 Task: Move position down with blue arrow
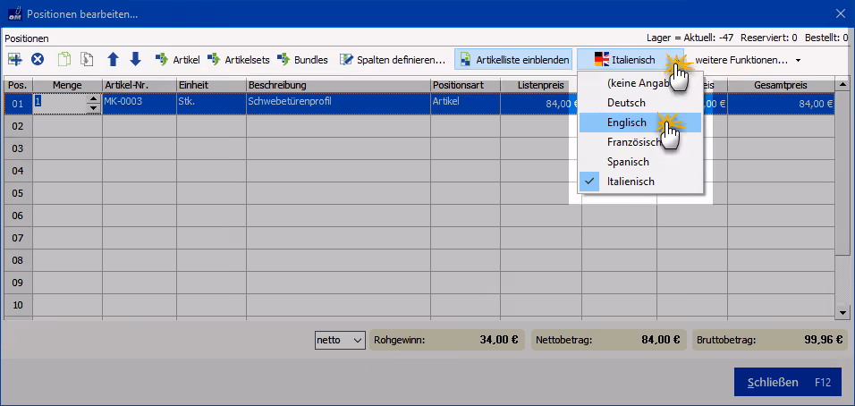click(x=135, y=59)
